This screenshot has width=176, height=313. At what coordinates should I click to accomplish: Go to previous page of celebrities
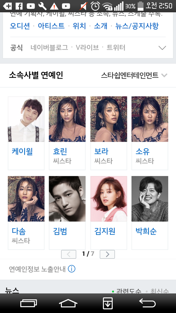[69, 254]
